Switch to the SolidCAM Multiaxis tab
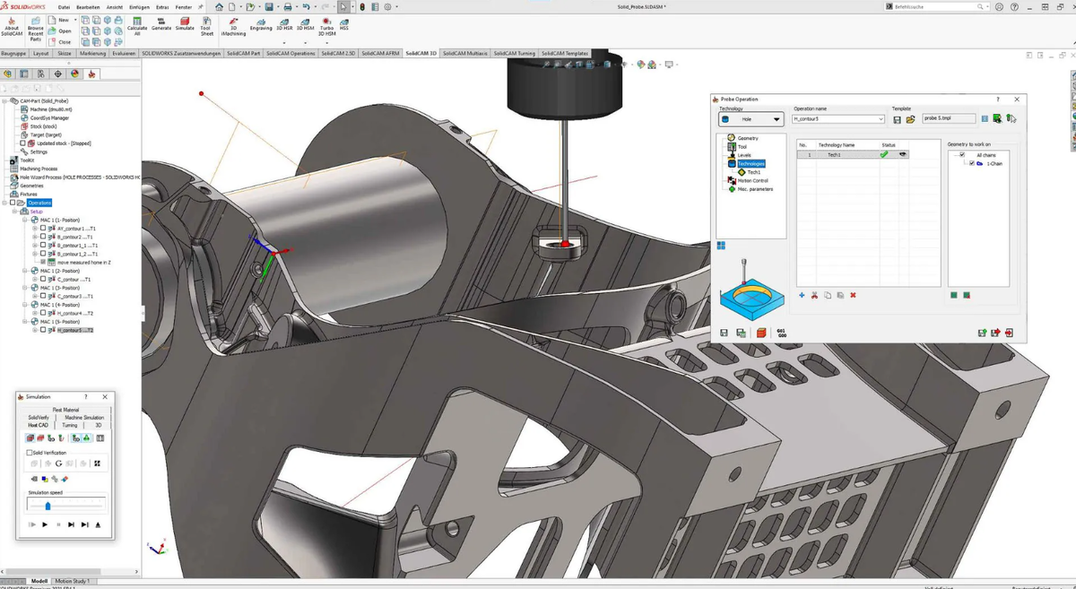The height and width of the screenshot is (589, 1076). [x=465, y=53]
